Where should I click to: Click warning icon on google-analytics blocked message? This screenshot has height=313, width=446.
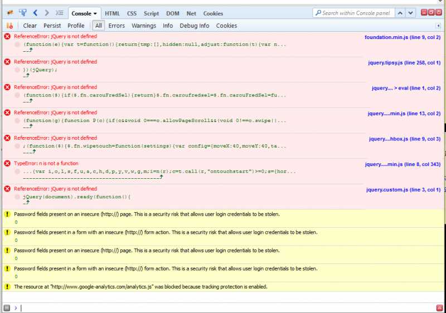pos(7,287)
